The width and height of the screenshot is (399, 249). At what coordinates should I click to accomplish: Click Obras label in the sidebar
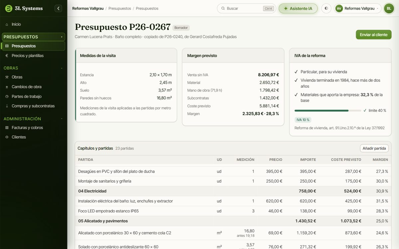pyautogui.click(x=17, y=77)
